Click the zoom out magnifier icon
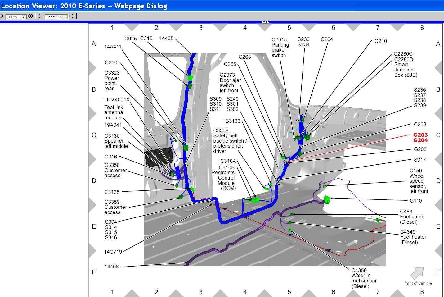 (1, 16)
